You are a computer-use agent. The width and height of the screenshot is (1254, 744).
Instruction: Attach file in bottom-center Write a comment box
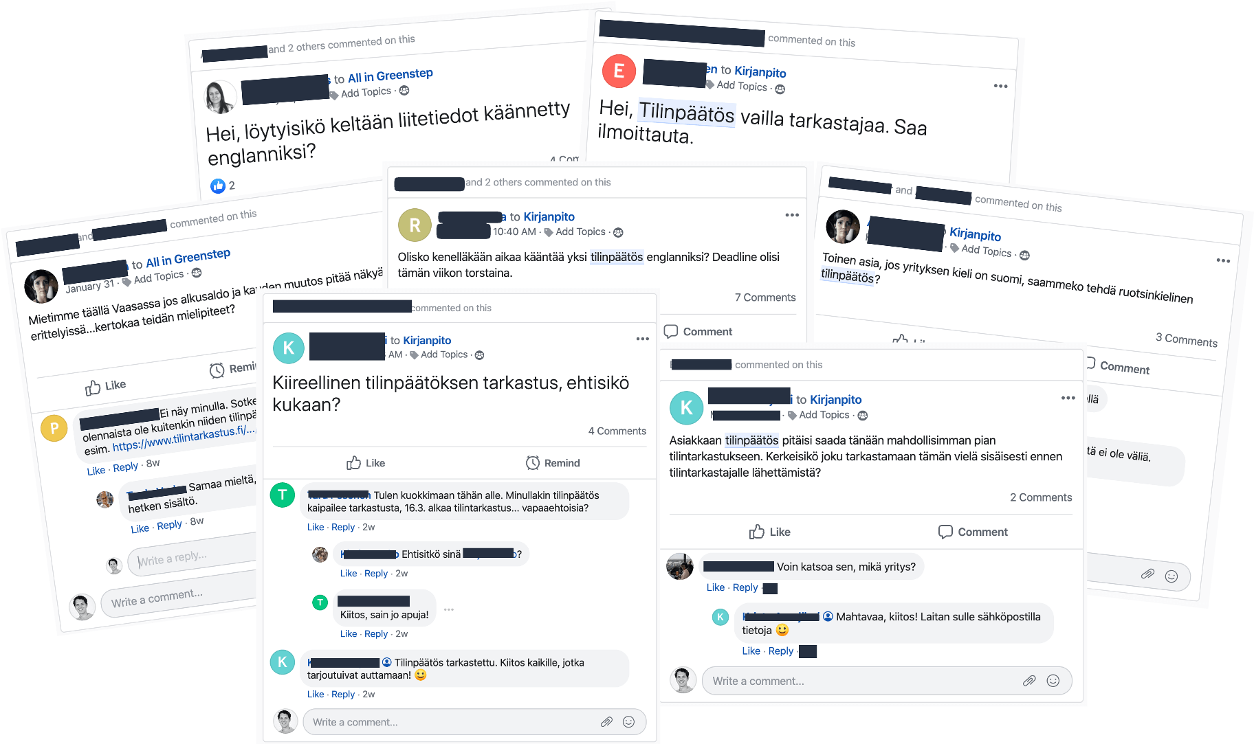click(606, 721)
